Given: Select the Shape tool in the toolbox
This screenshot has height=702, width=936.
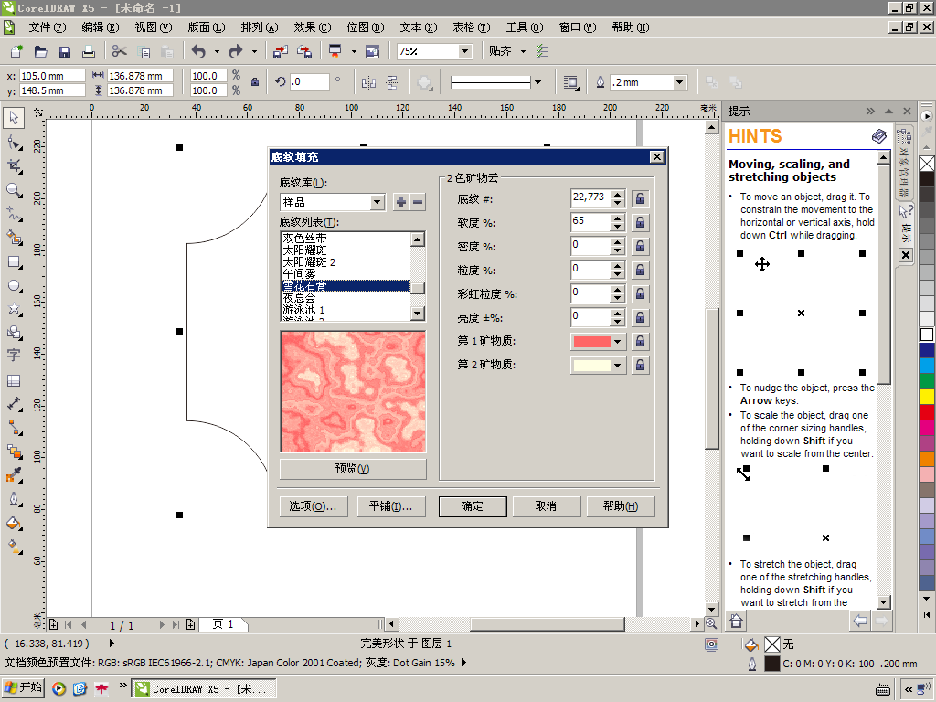Looking at the screenshot, I should point(14,142).
